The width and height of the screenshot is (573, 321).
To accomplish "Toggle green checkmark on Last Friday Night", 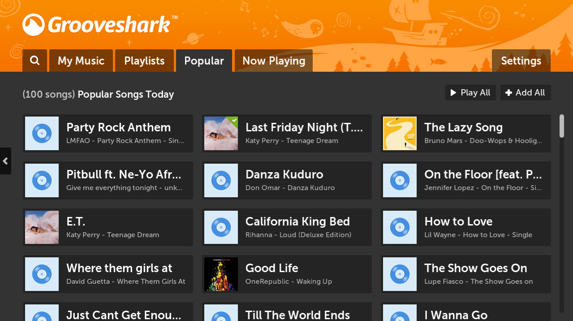I will pyautogui.click(x=233, y=121).
